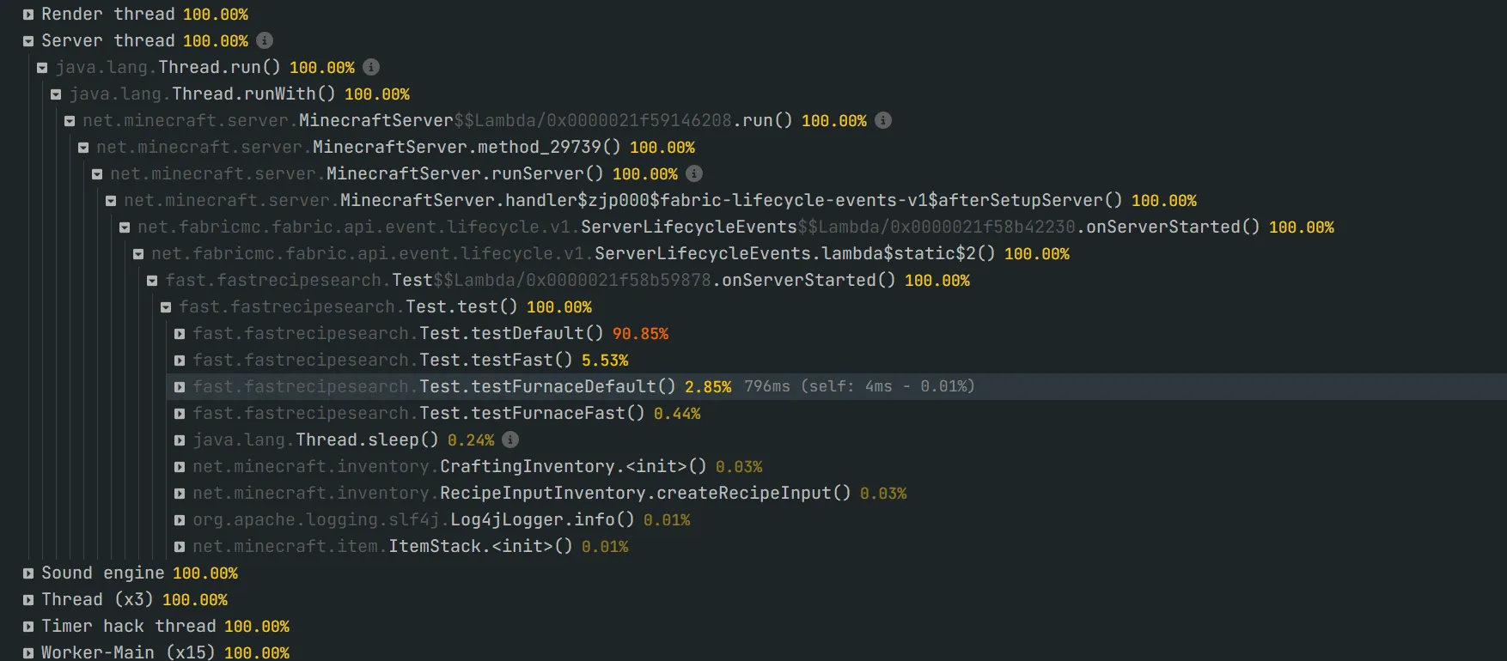This screenshot has width=1507, height=661.
Task: Expand the Thread (x3) group
Action: [x=28, y=600]
